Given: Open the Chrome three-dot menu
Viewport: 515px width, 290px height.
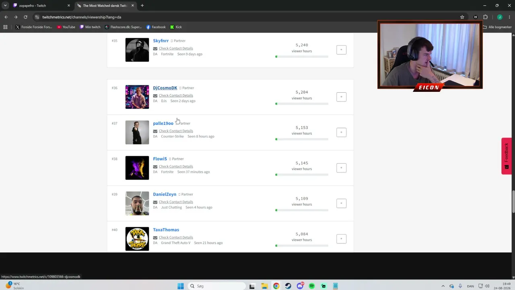Looking at the screenshot, I should pyautogui.click(x=509, y=17).
